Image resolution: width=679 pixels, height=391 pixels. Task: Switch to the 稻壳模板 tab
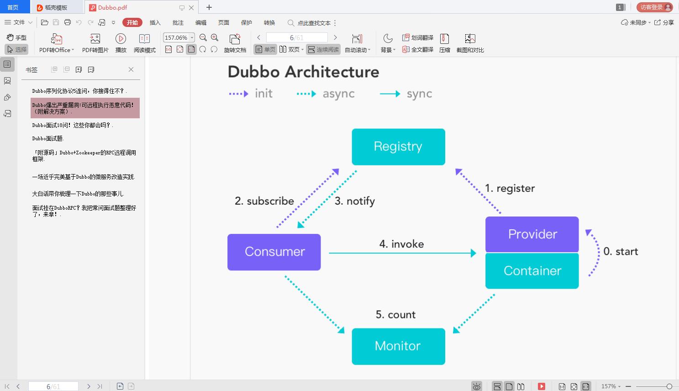[56, 7]
